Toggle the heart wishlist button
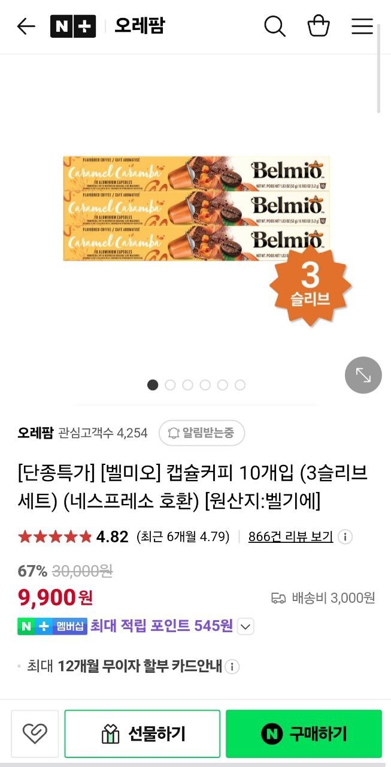This screenshot has height=767, width=391. (35, 734)
